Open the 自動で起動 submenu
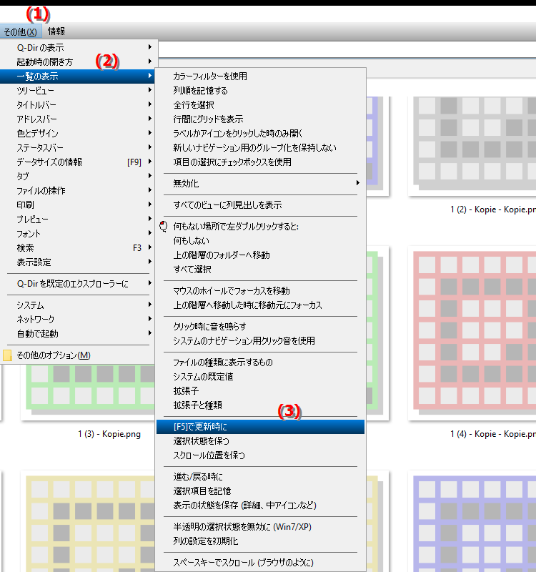The width and height of the screenshot is (536, 572). click(79, 333)
